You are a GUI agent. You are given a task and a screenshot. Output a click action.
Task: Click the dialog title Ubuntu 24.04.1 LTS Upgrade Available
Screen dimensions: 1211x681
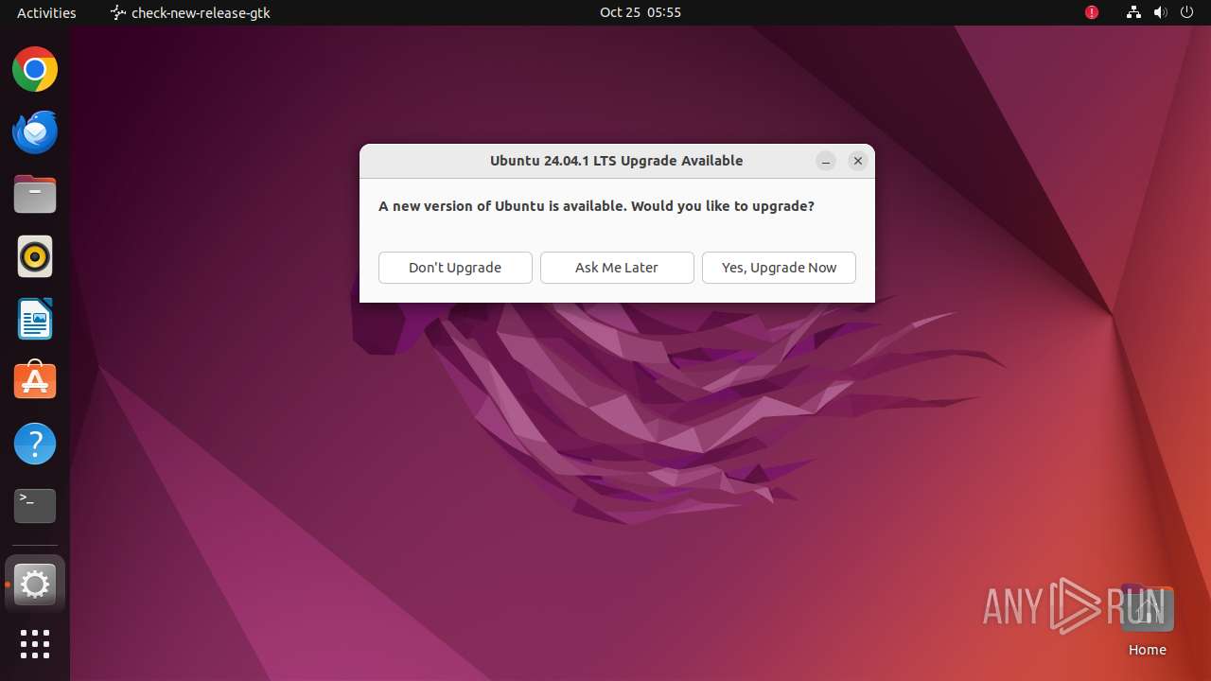pyautogui.click(x=617, y=161)
